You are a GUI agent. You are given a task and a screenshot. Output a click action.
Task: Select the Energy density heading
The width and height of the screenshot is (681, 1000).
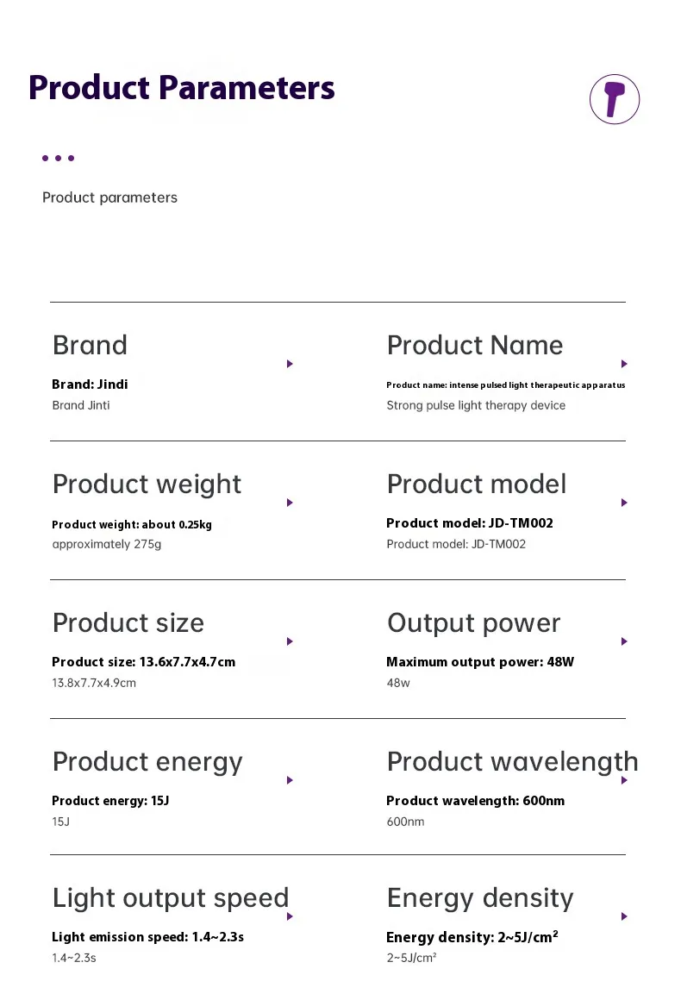(480, 898)
